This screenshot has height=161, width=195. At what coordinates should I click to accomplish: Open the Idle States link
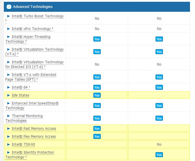point(21,95)
